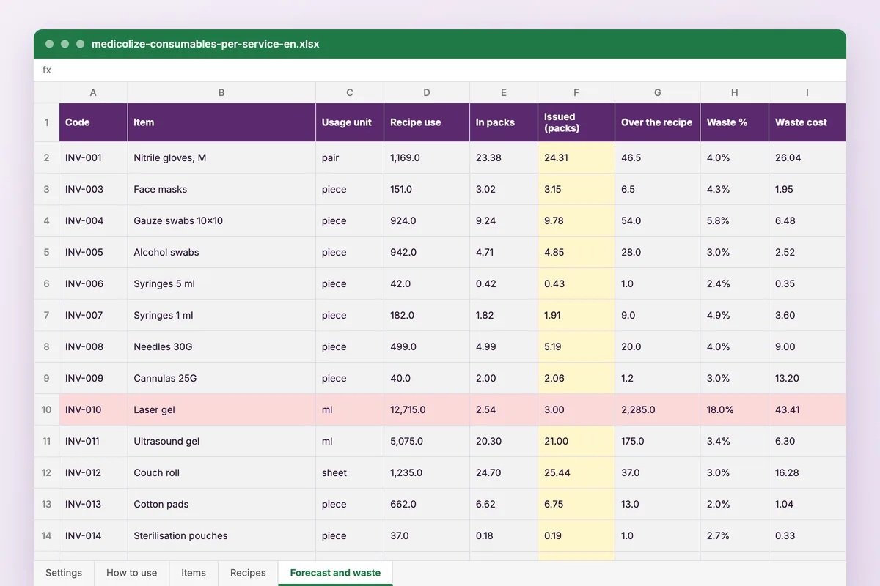Image resolution: width=880 pixels, height=586 pixels.
Task: Select cell 'Cannulas 25G'
Action: click(x=221, y=378)
